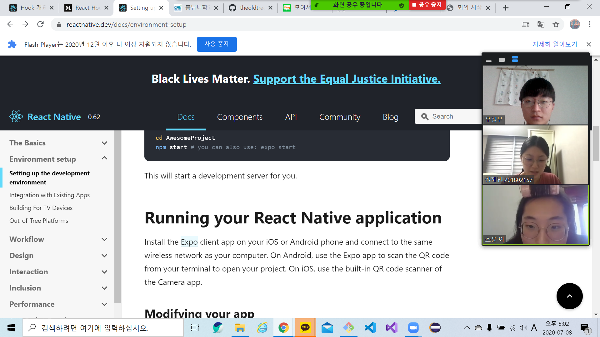Open the cast/device icon in address bar

coord(526,24)
